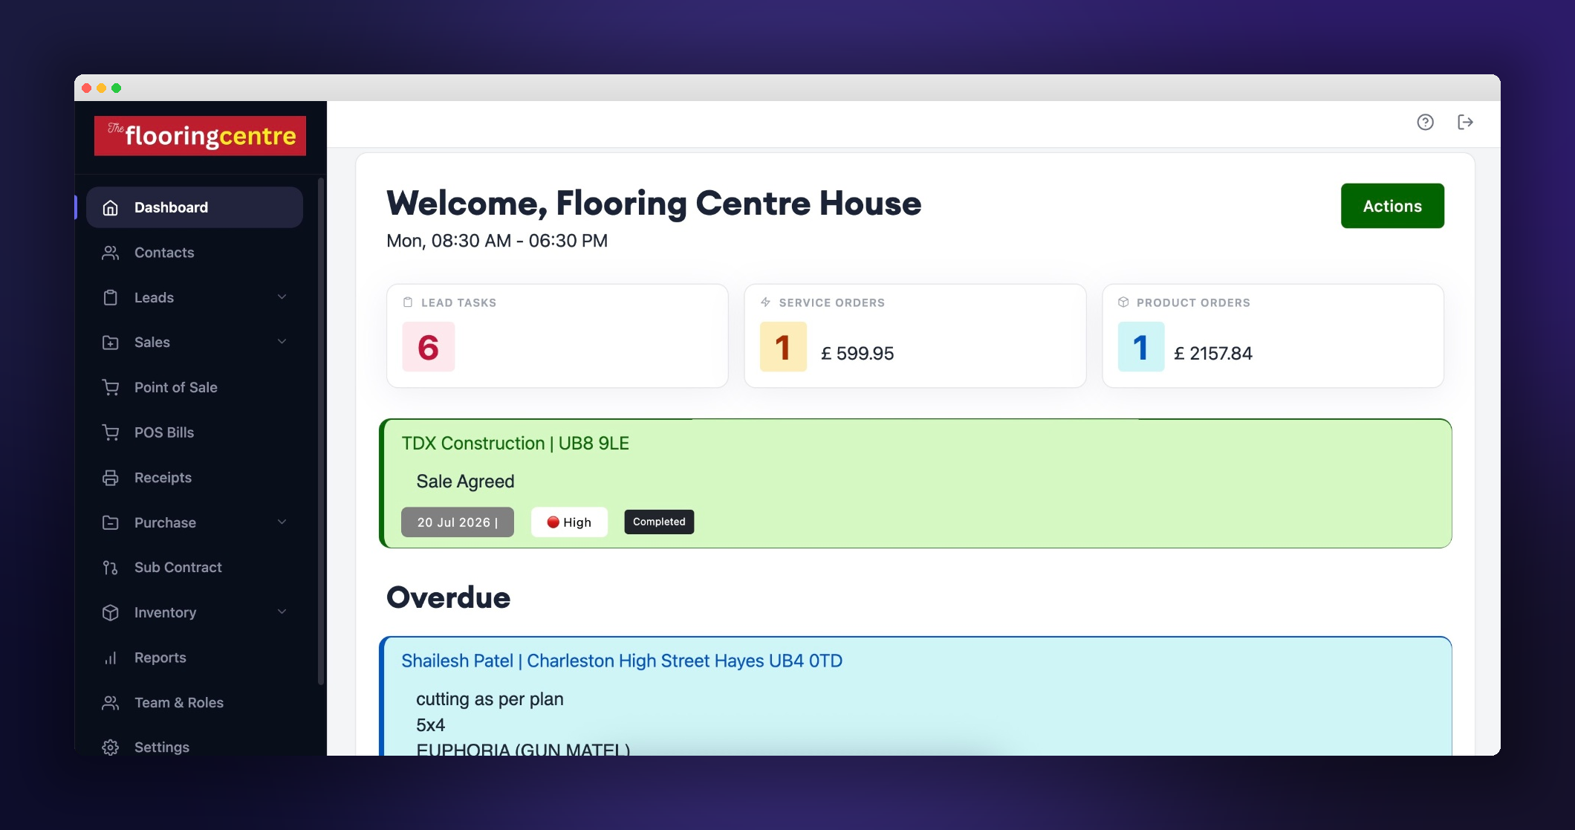This screenshot has height=830, width=1575.
Task: Click the Receipts printer icon
Action: pos(110,478)
